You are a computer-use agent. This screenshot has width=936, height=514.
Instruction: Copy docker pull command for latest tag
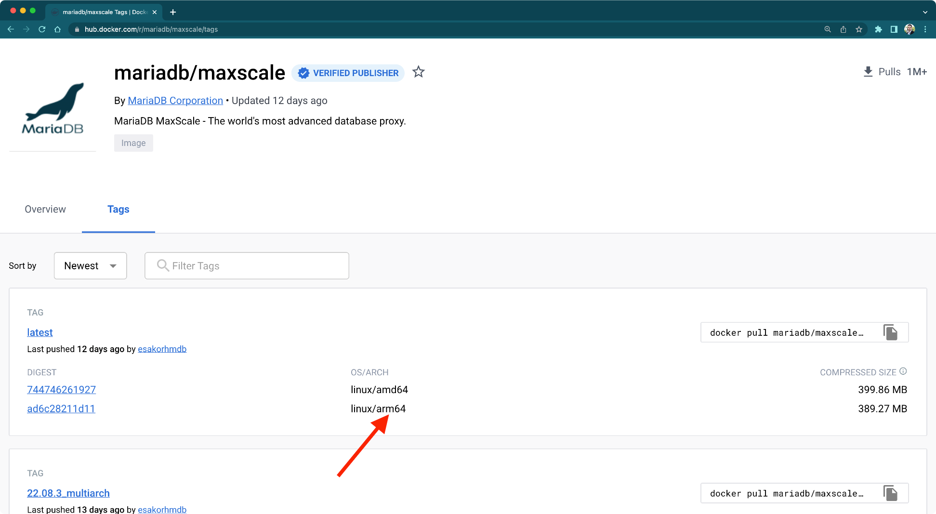[891, 332]
